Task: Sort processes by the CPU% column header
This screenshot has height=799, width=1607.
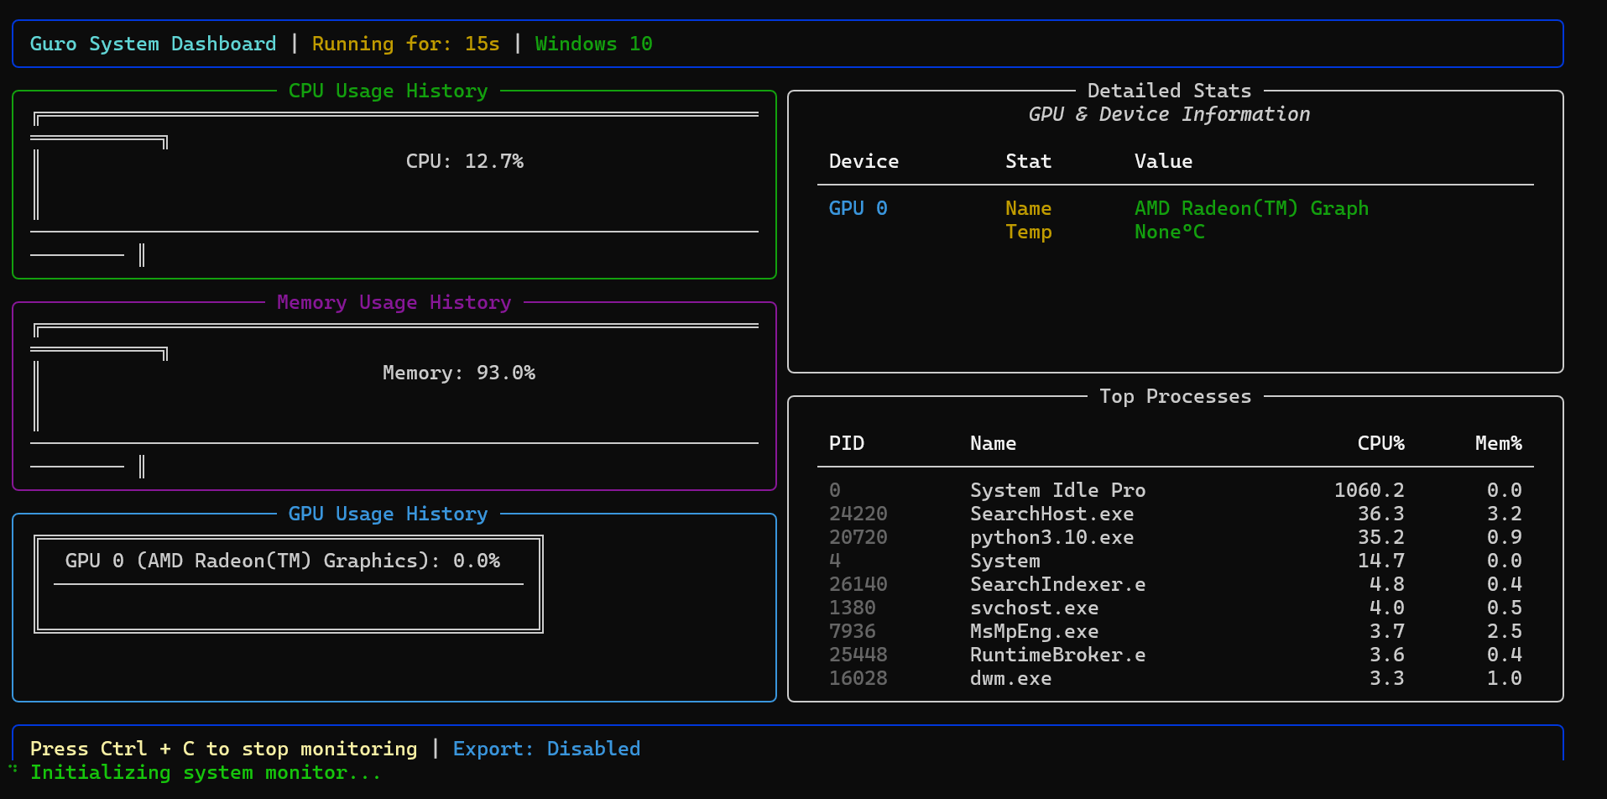Action: 1380,442
